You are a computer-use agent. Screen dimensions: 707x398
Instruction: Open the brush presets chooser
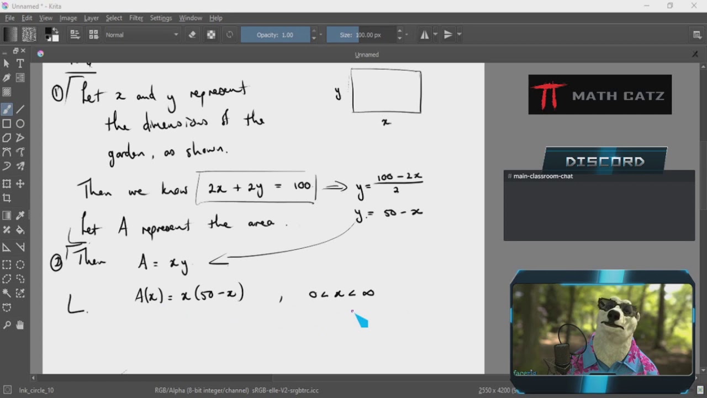click(94, 34)
